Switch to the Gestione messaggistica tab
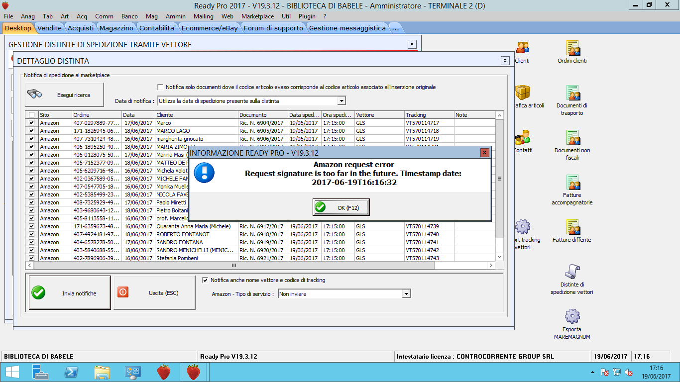Image resolution: width=680 pixels, height=382 pixels. tap(347, 28)
